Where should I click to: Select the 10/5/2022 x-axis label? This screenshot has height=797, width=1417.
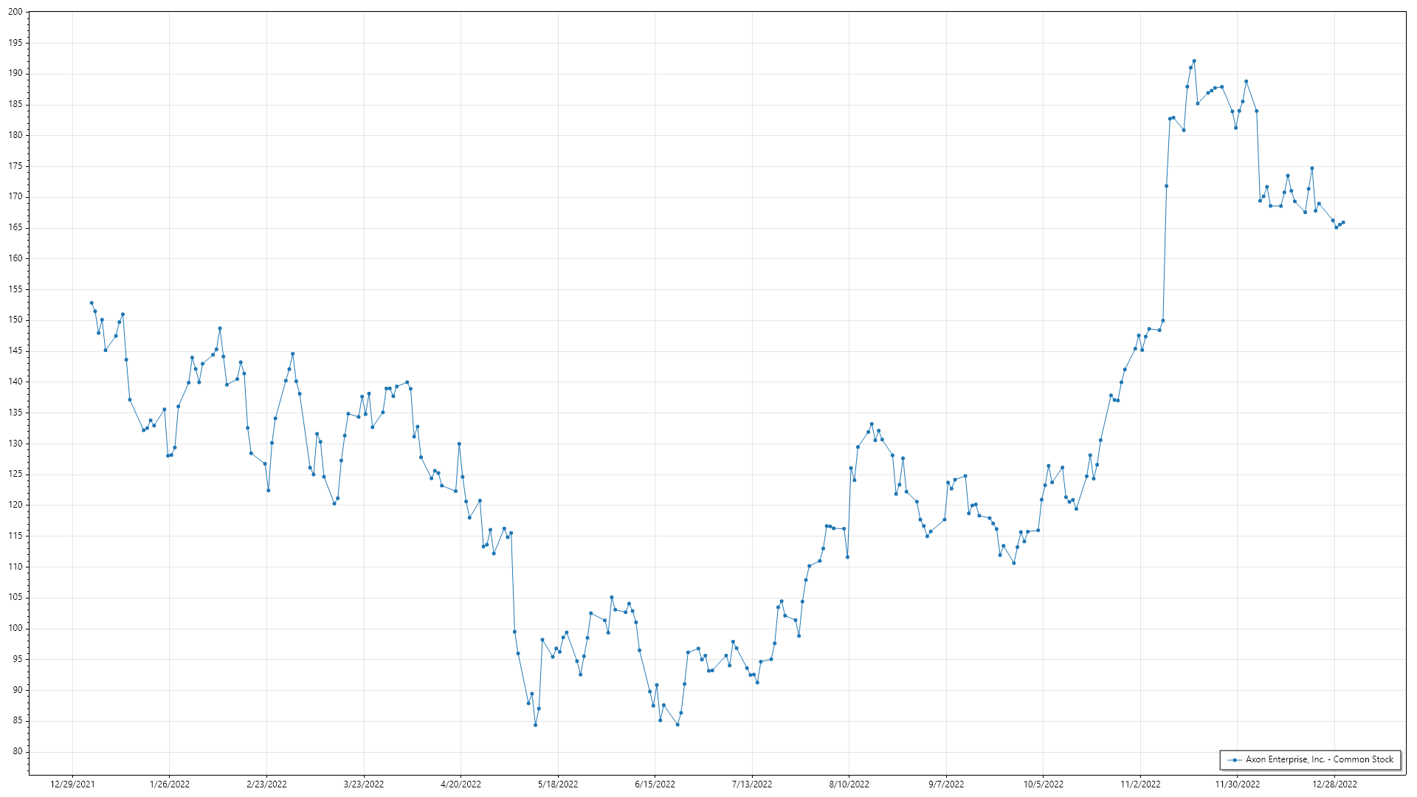1043,784
